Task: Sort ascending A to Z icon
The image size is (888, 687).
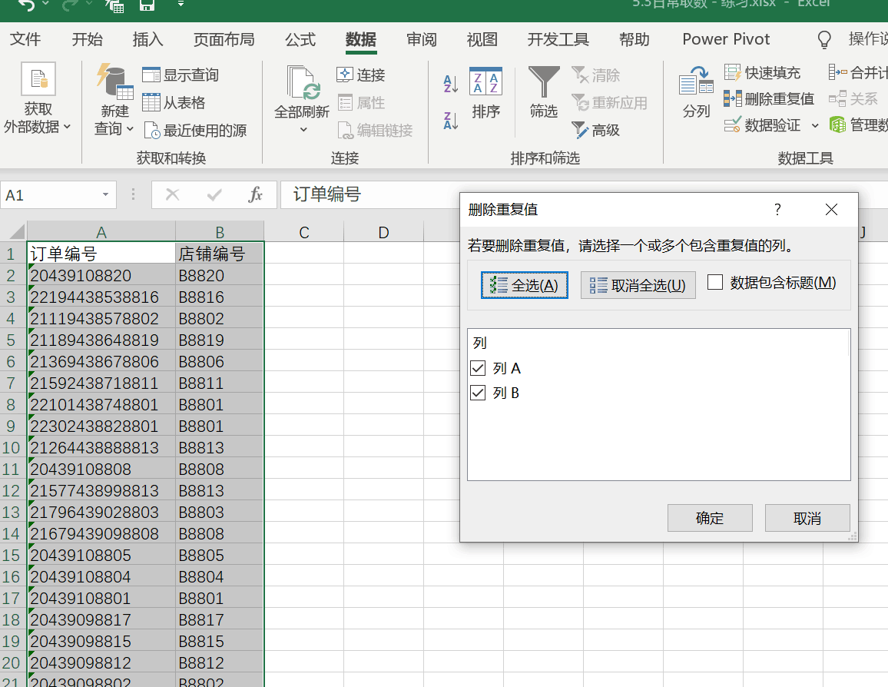Action: point(451,84)
